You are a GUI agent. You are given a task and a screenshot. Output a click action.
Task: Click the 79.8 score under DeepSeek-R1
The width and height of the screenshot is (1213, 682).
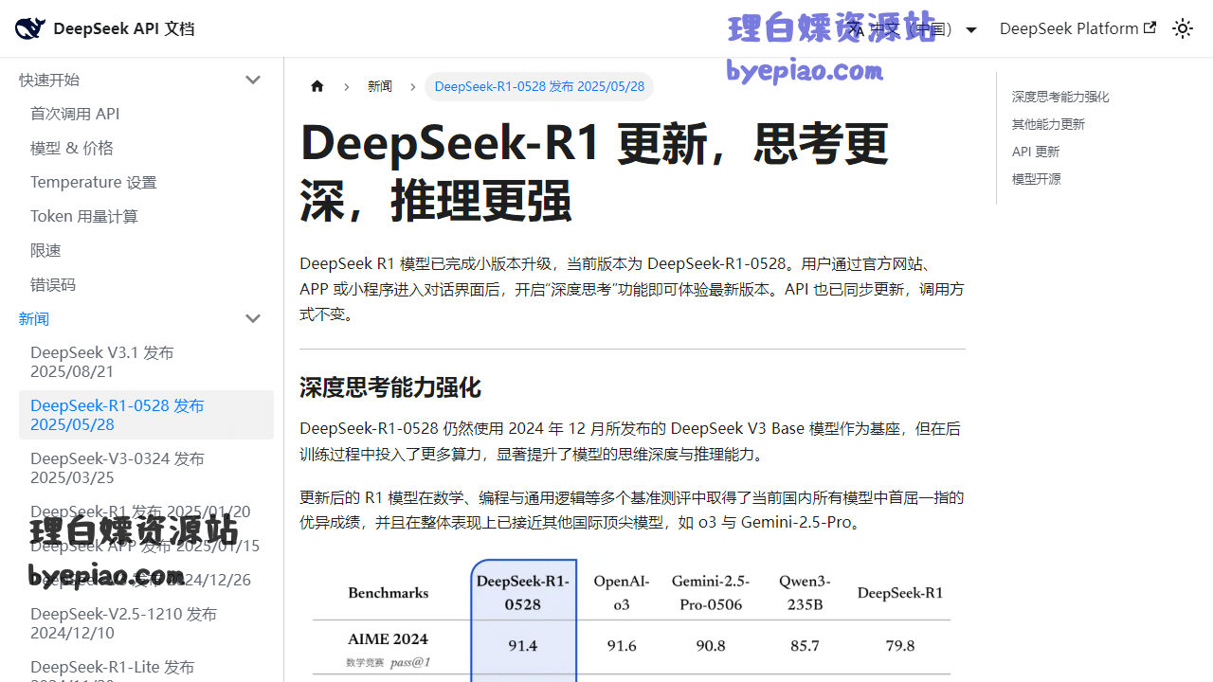(x=899, y=646)
